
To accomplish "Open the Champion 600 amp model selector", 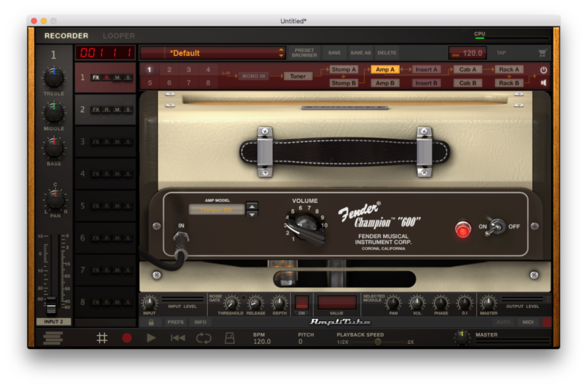I will point(217,210).
